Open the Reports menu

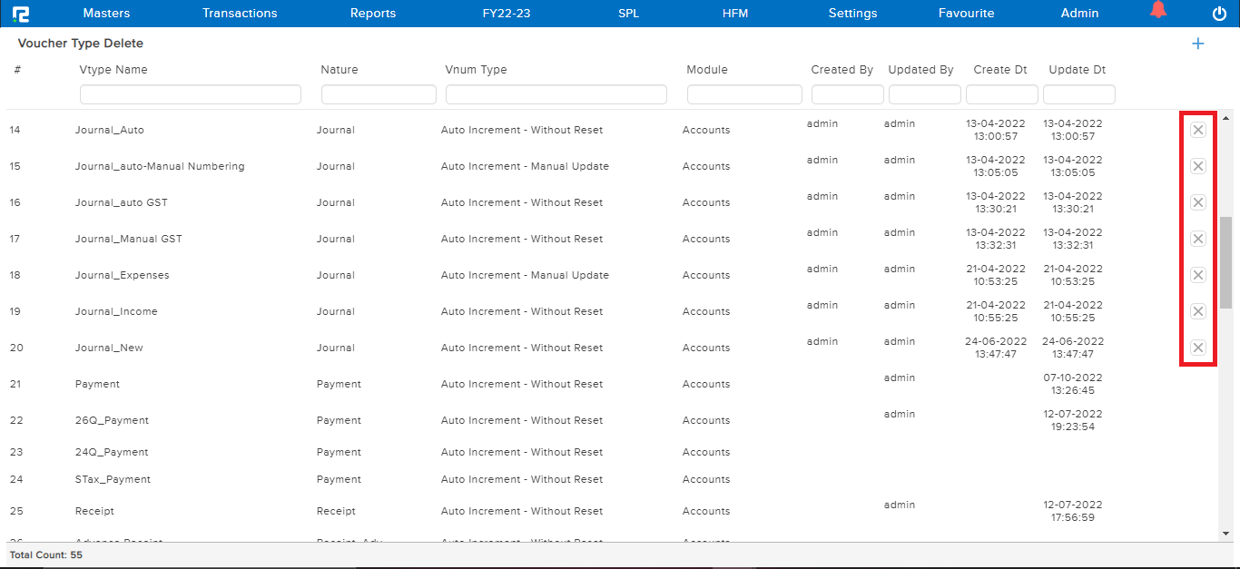(x=372, y=13)
